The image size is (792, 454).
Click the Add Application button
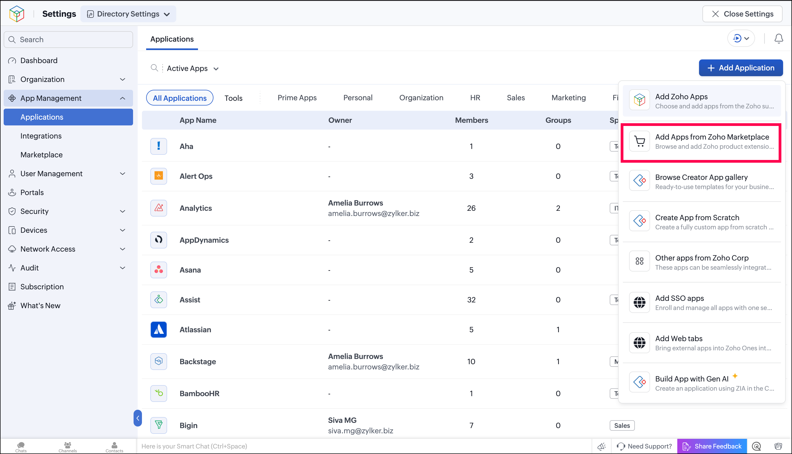coord(741,68)
